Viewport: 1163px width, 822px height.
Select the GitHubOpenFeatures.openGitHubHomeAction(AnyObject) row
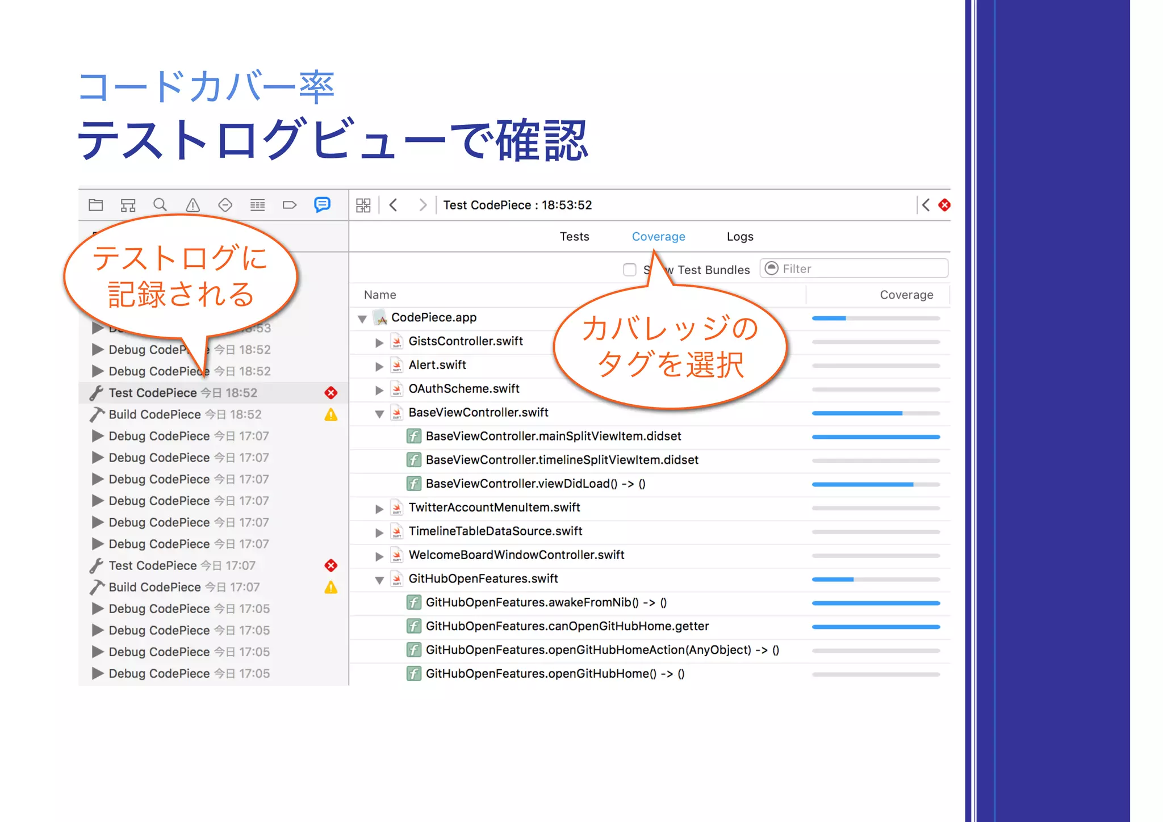(650, 651)
